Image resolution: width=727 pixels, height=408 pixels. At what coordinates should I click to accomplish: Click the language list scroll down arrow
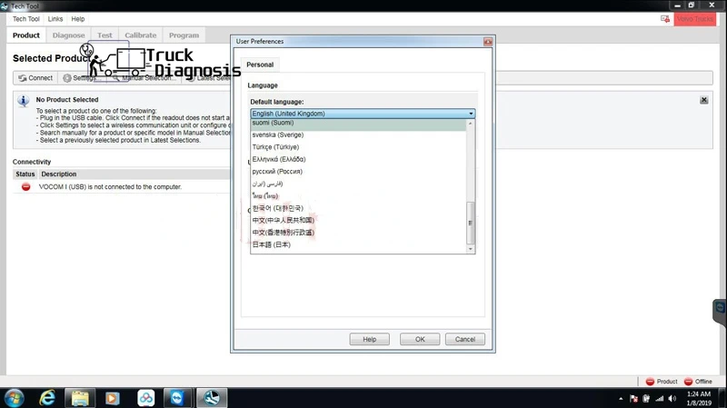pos(470,249)
